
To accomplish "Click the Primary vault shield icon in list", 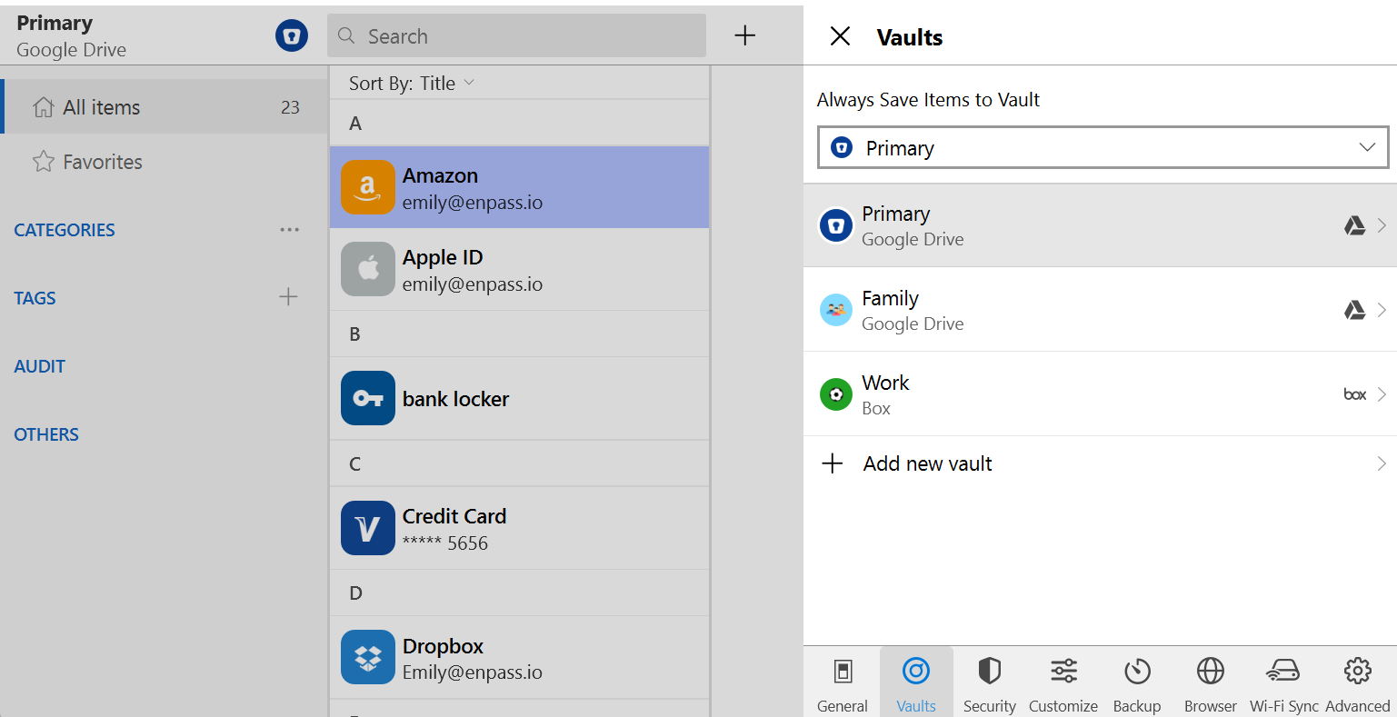I will [x=836, y=225].
